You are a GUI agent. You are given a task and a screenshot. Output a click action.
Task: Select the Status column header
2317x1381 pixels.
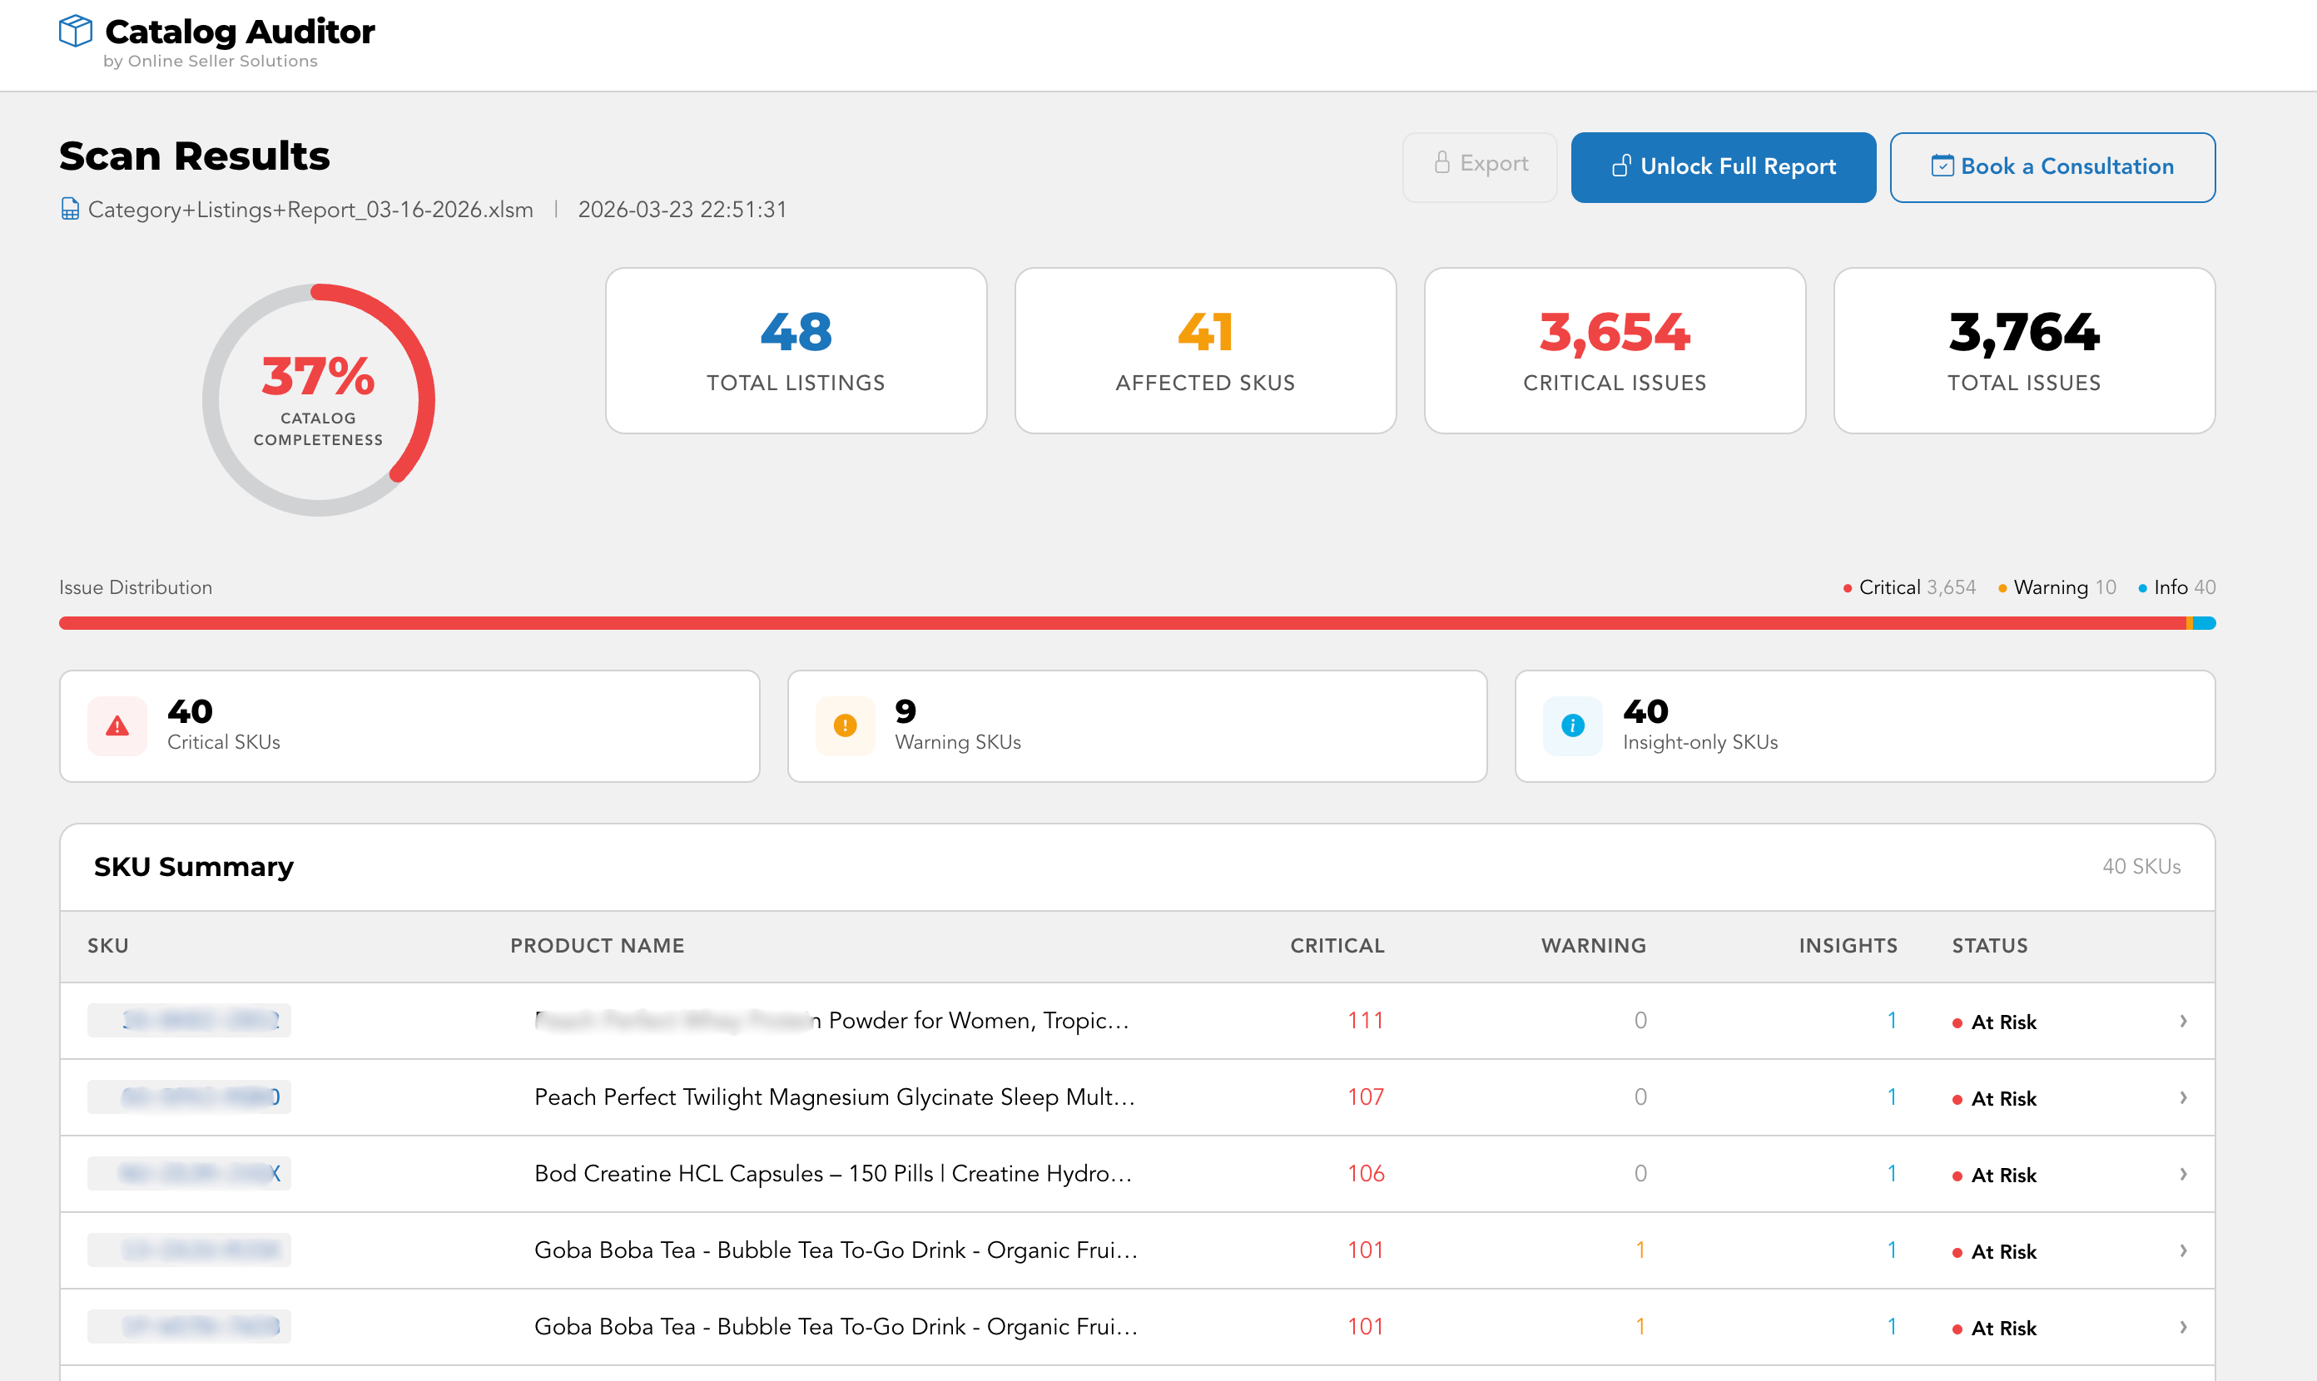pos(1989,945)
